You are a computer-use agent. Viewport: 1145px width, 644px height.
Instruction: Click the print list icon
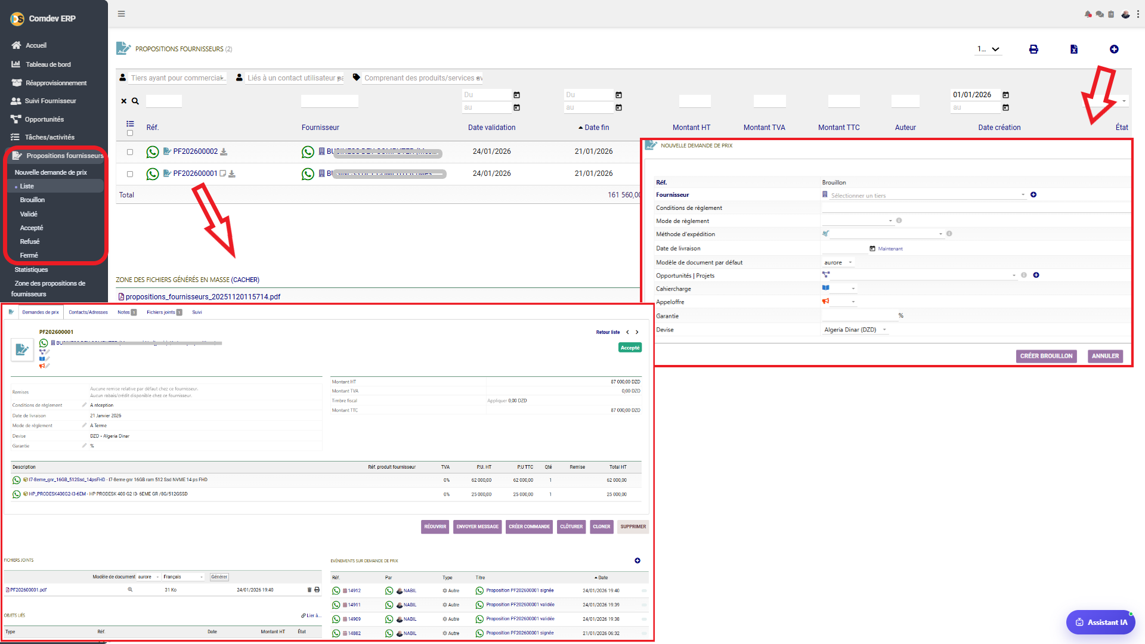1033,49
